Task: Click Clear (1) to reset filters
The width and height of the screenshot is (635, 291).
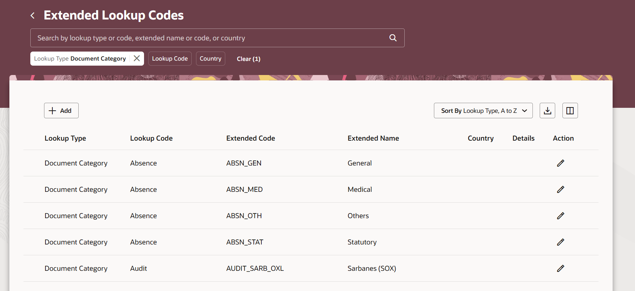Action: pos(248,59)
